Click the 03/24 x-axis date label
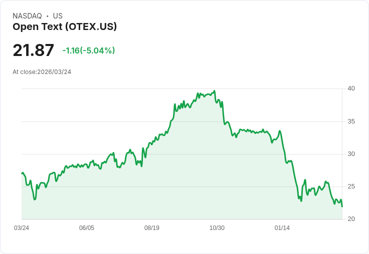Viewport: 369px width, 254px height. 22,228
